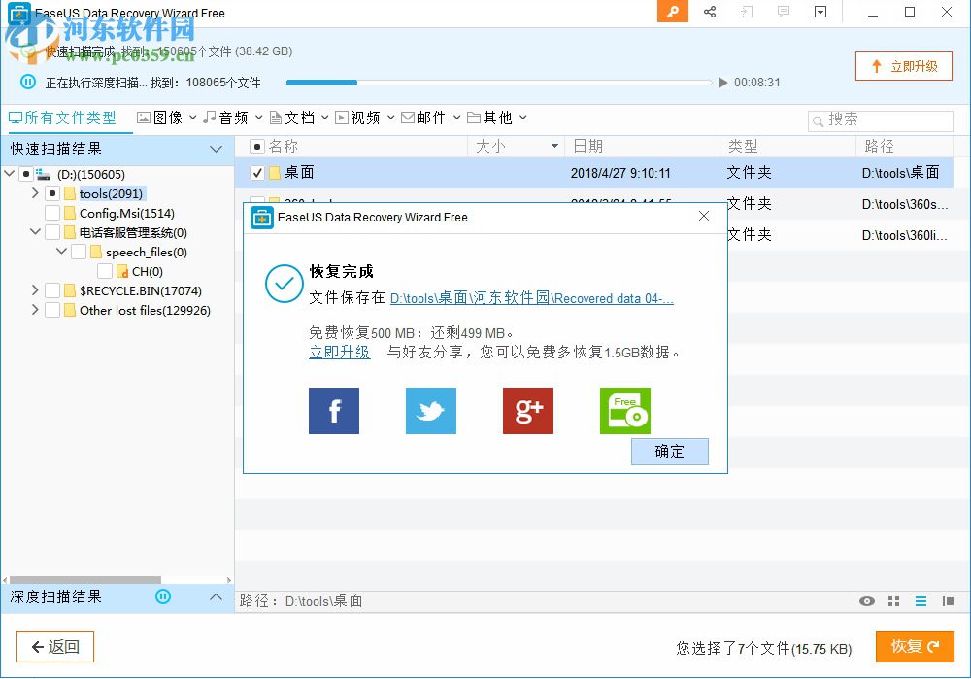971x679 pixels.
Task: Click the eye preview icon in status bar
Action: click(x=866, y=601)
